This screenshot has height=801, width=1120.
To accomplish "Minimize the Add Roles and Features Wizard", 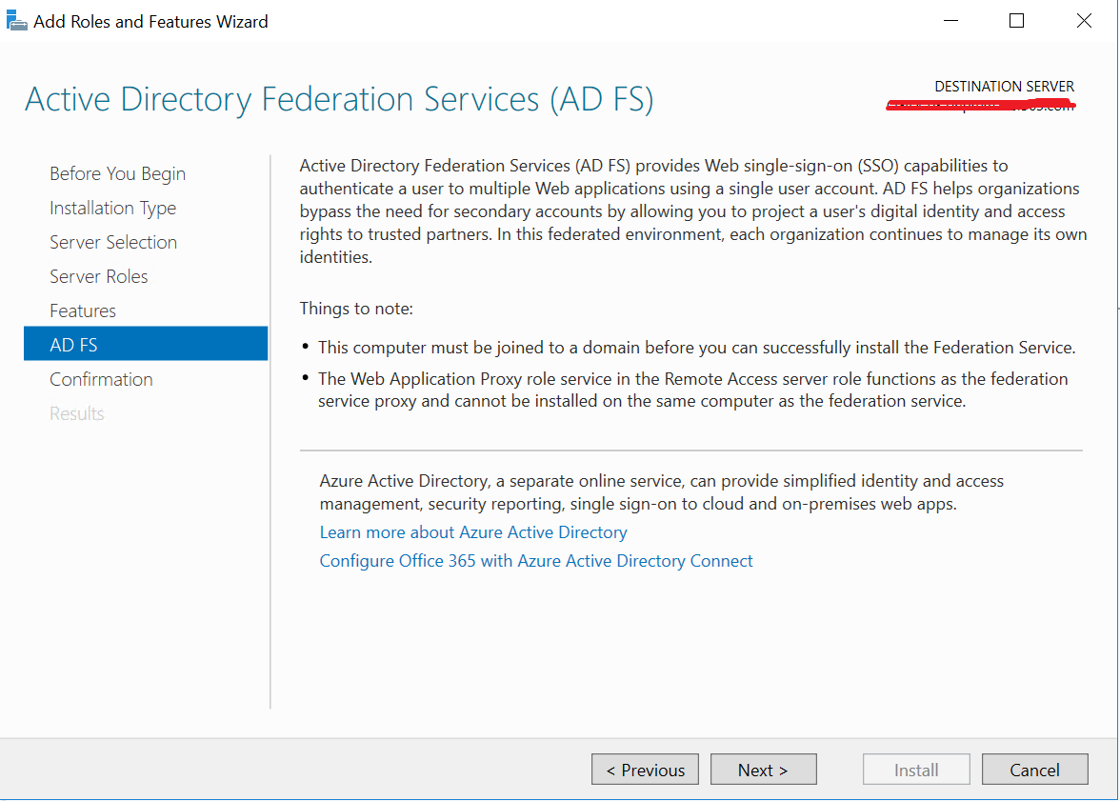I will pyautogui.click(x=950, y=21).
